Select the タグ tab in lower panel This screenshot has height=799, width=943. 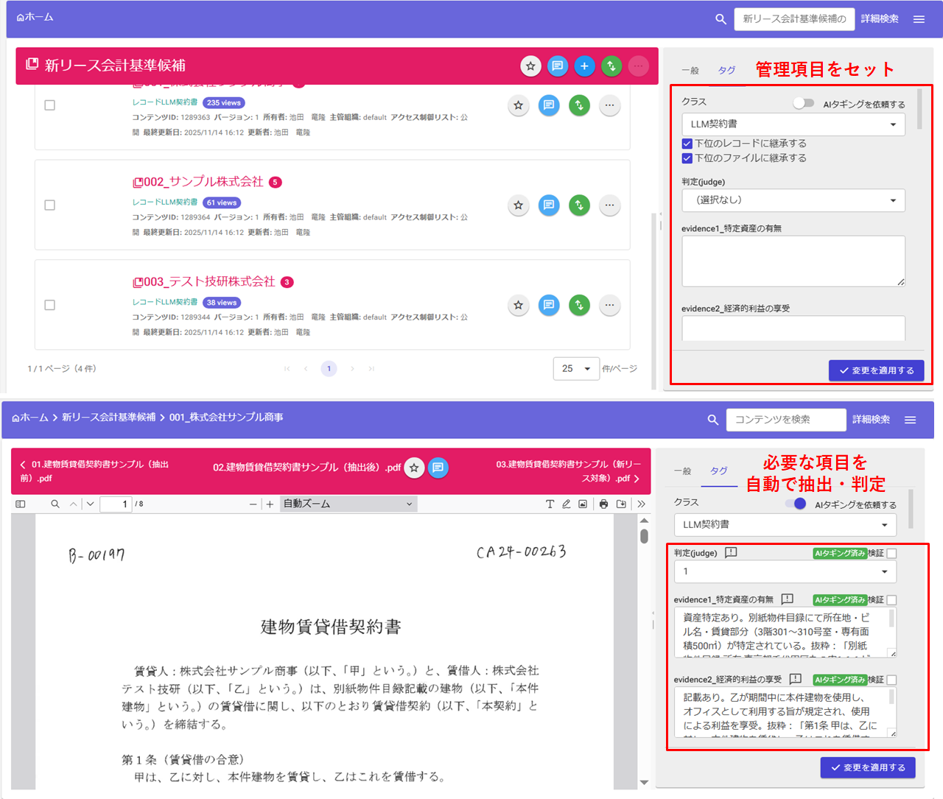pyautogui.click(x=719, y=471)
